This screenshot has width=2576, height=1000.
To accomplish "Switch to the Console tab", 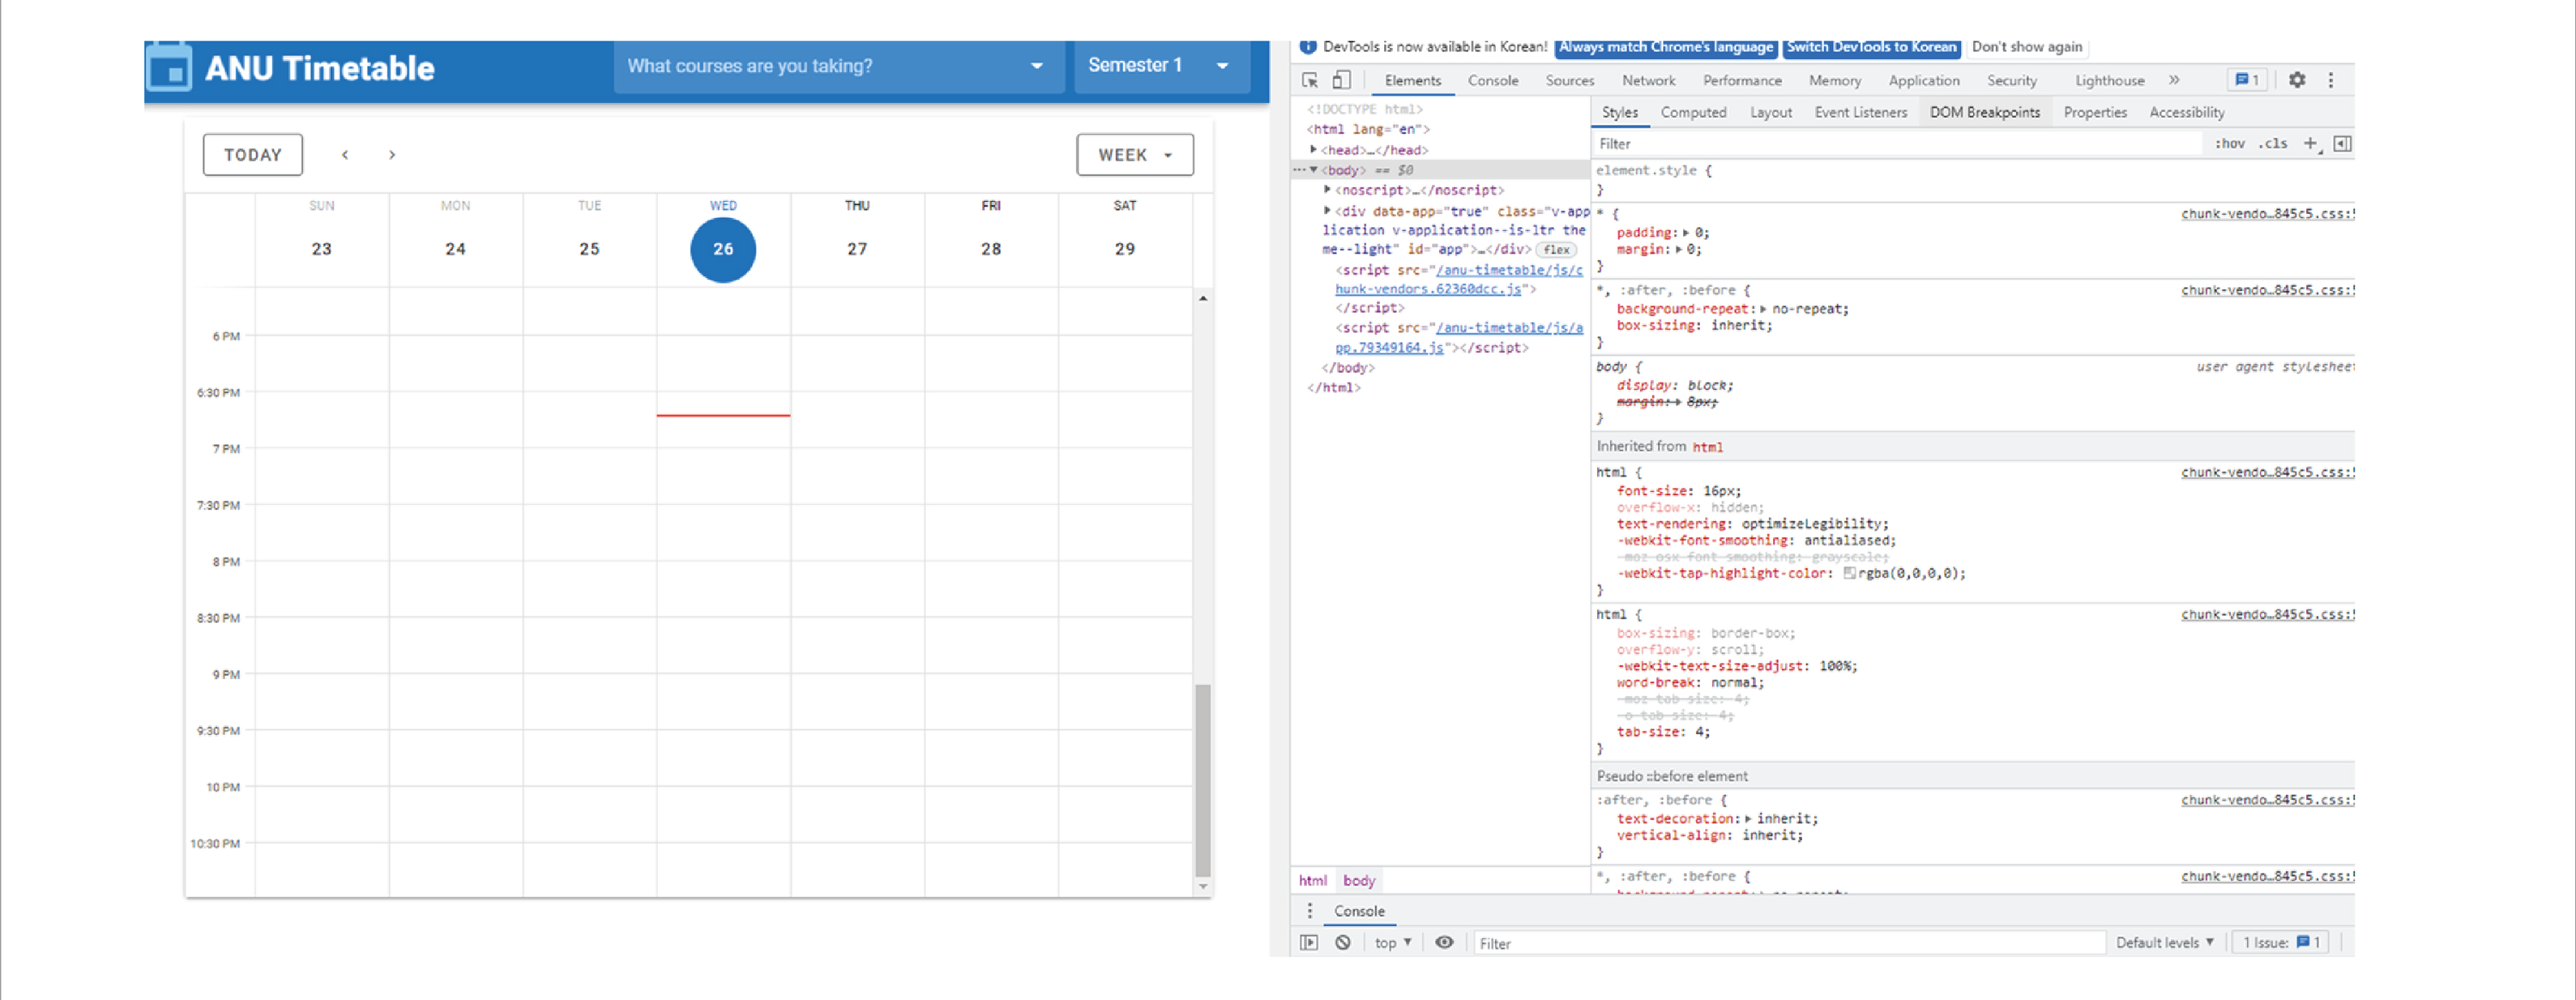I will (1493, 80).
